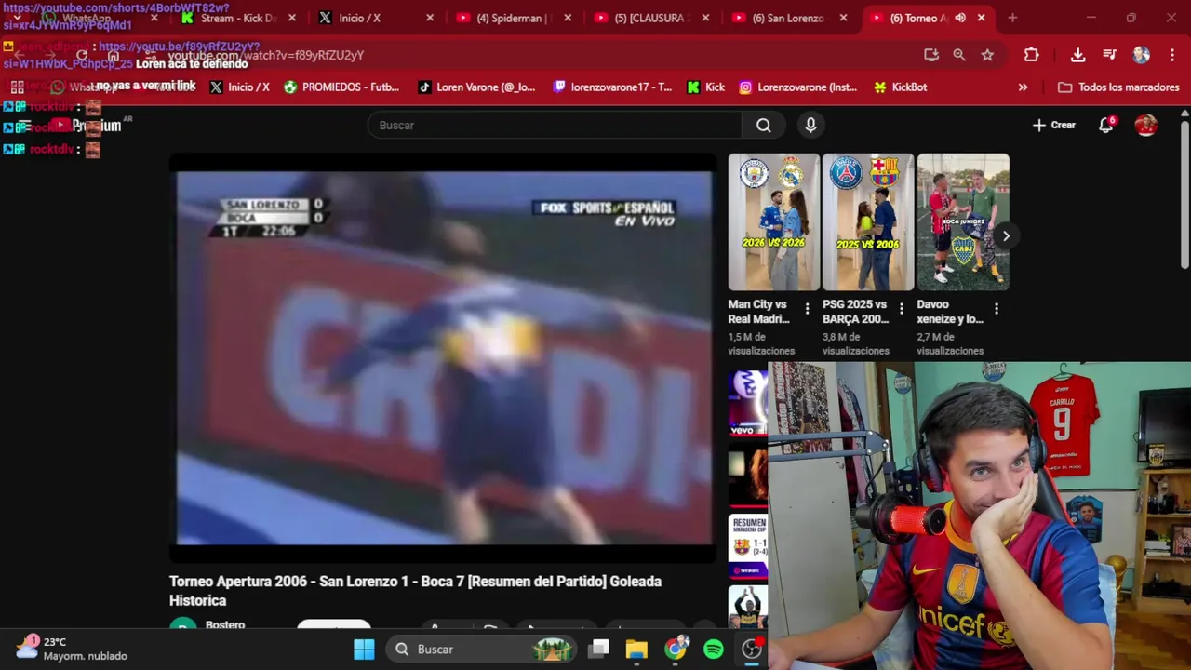The height and width of the screenshot is (670, 1191).
Task: Open the Chrome three-dot menu
Action: [1171, 55]
